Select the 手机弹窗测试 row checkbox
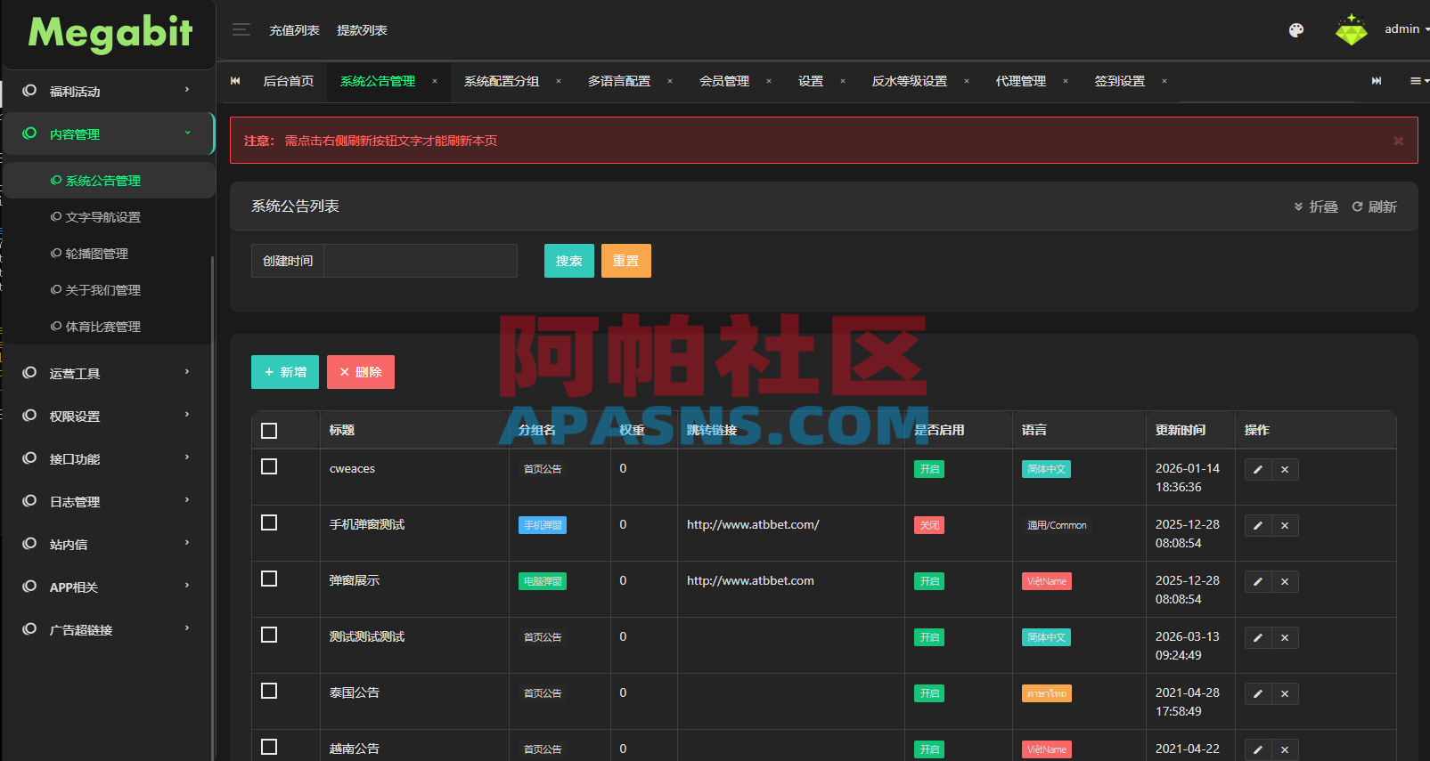 click(269, 522)
